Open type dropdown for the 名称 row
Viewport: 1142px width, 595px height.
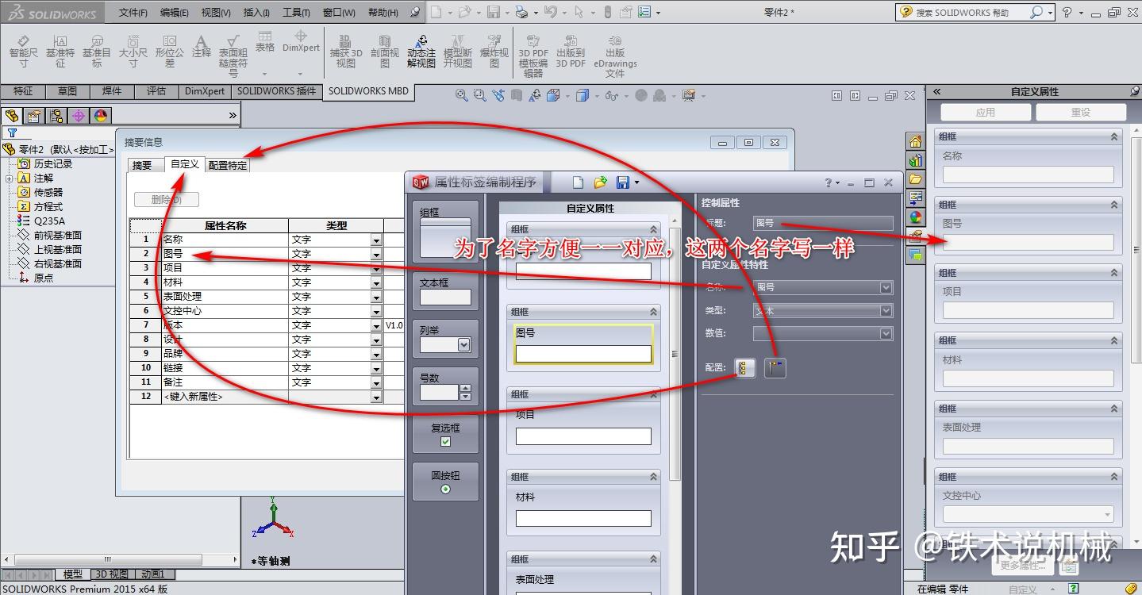(376, 240)
